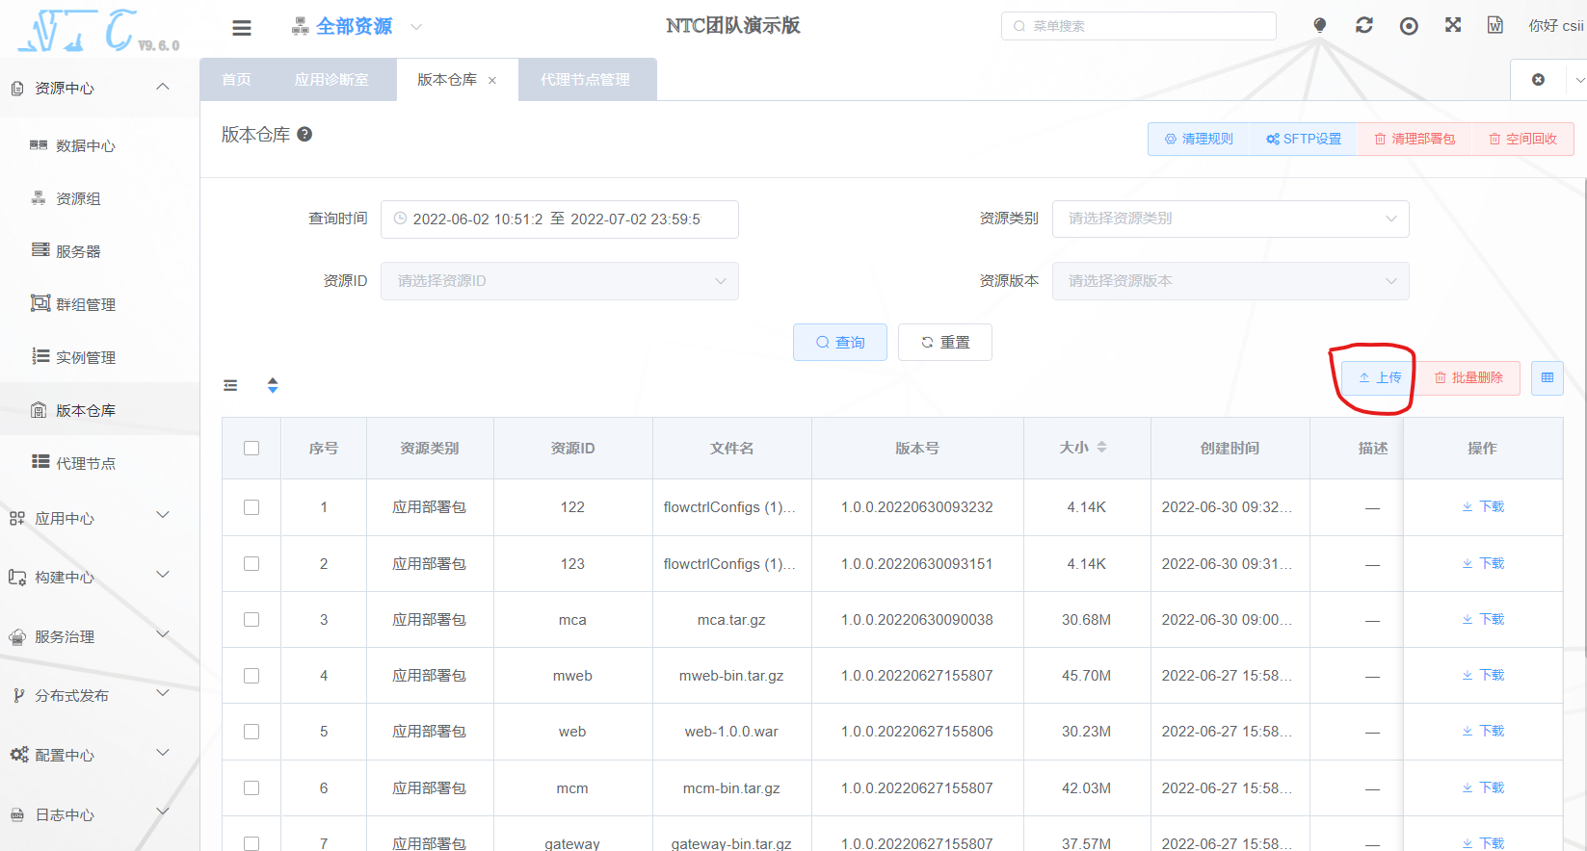The image size is (1587, 851).
Task: Click the list-layout icon above the table
Action: tap(230, 385)
